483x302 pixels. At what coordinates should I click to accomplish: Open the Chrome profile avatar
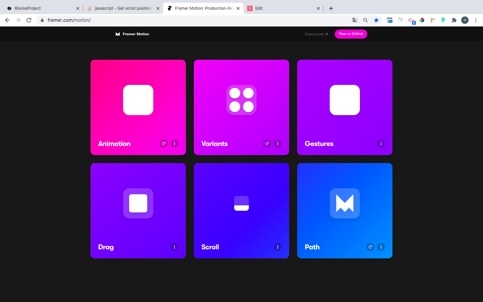(465, 20)
